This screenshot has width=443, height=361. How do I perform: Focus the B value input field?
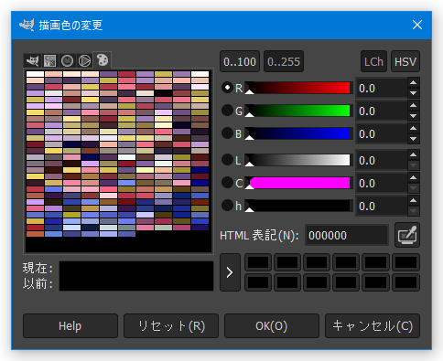click(x=382, y=133)
